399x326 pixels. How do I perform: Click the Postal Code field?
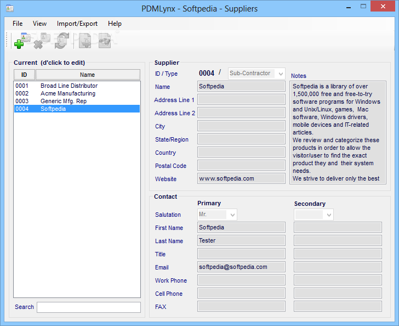(241, 165)
